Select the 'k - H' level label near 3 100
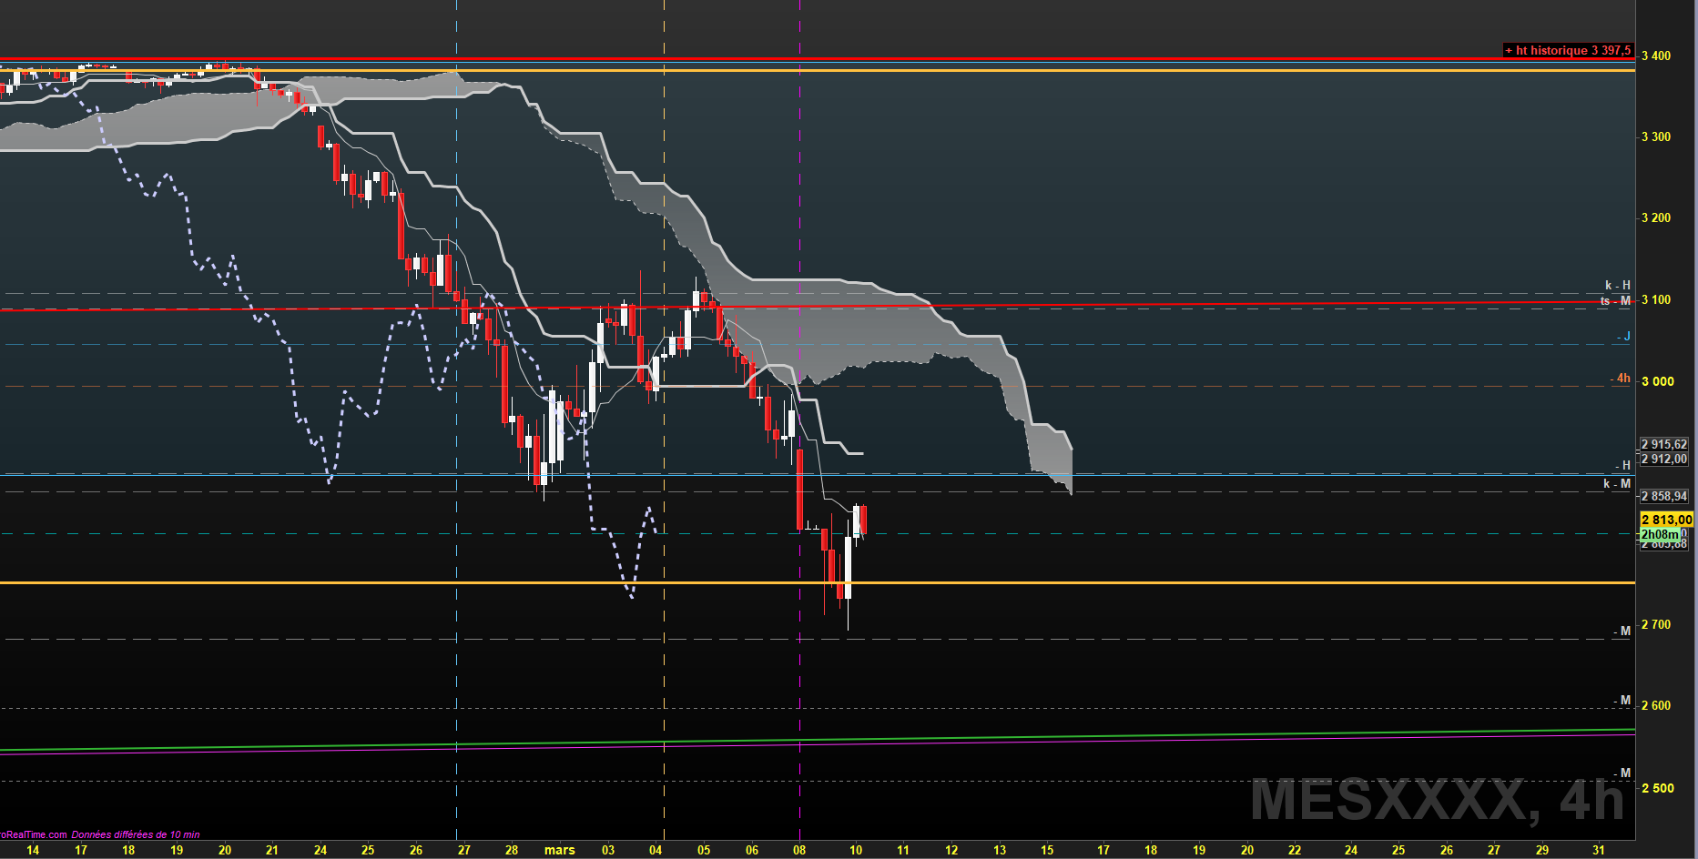 coord(1618,285)
